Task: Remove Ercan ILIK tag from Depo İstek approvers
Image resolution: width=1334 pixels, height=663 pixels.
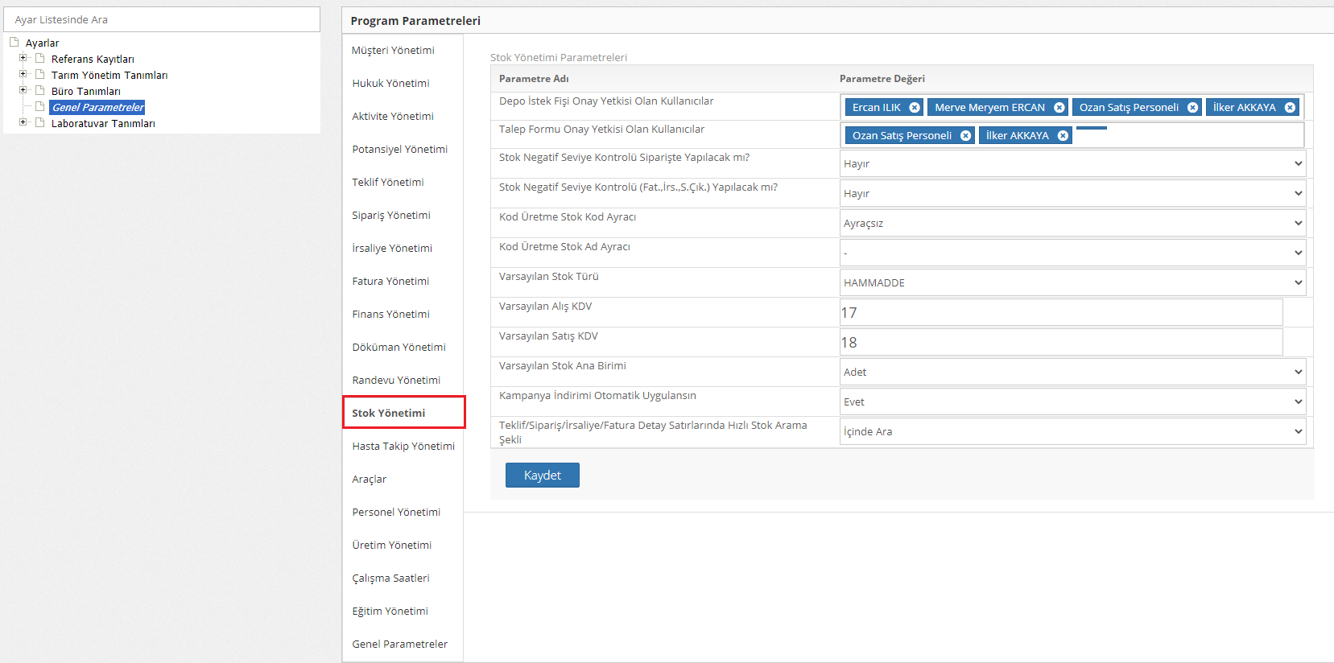Action: point(915,108)
